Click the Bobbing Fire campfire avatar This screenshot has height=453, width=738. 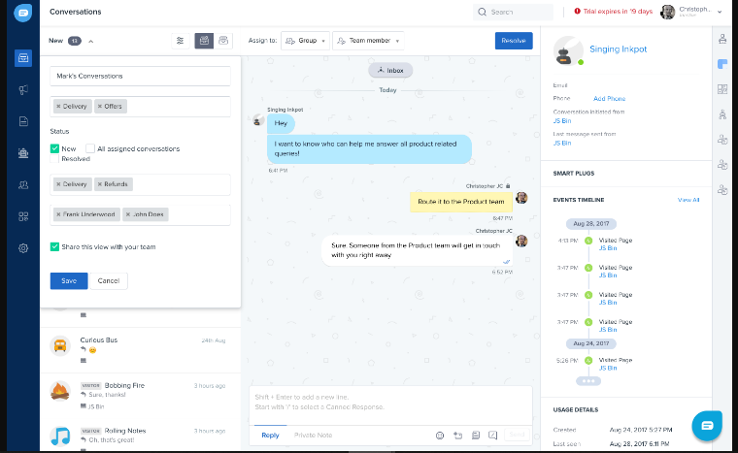[x=60, y=391]
